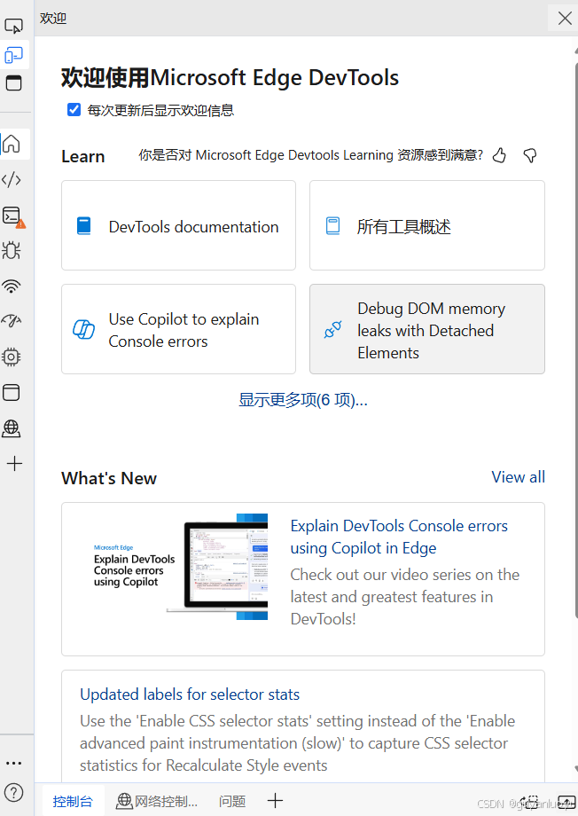Click the link icon on Detached Elements card

point(333,329)
